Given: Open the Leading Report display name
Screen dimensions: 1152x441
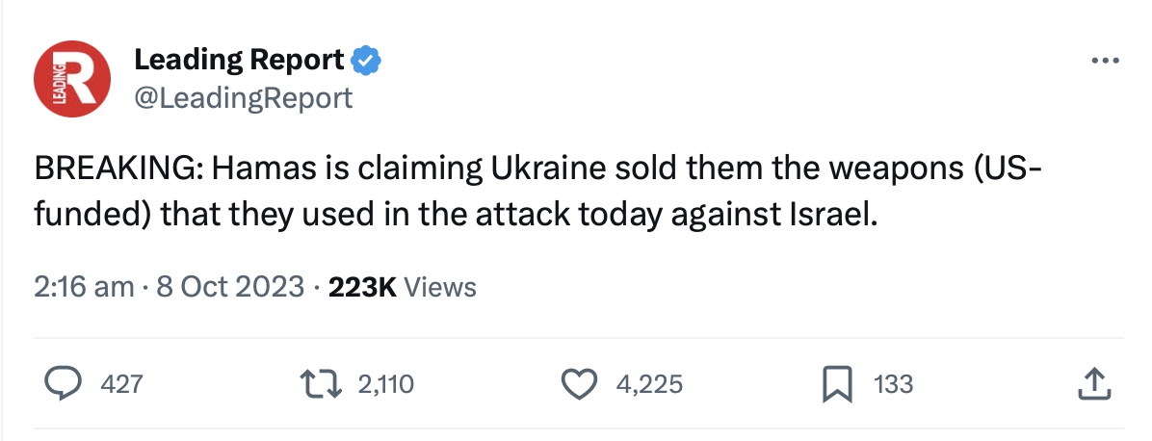Looking at the screenshot, I should [x=239, y=60].
